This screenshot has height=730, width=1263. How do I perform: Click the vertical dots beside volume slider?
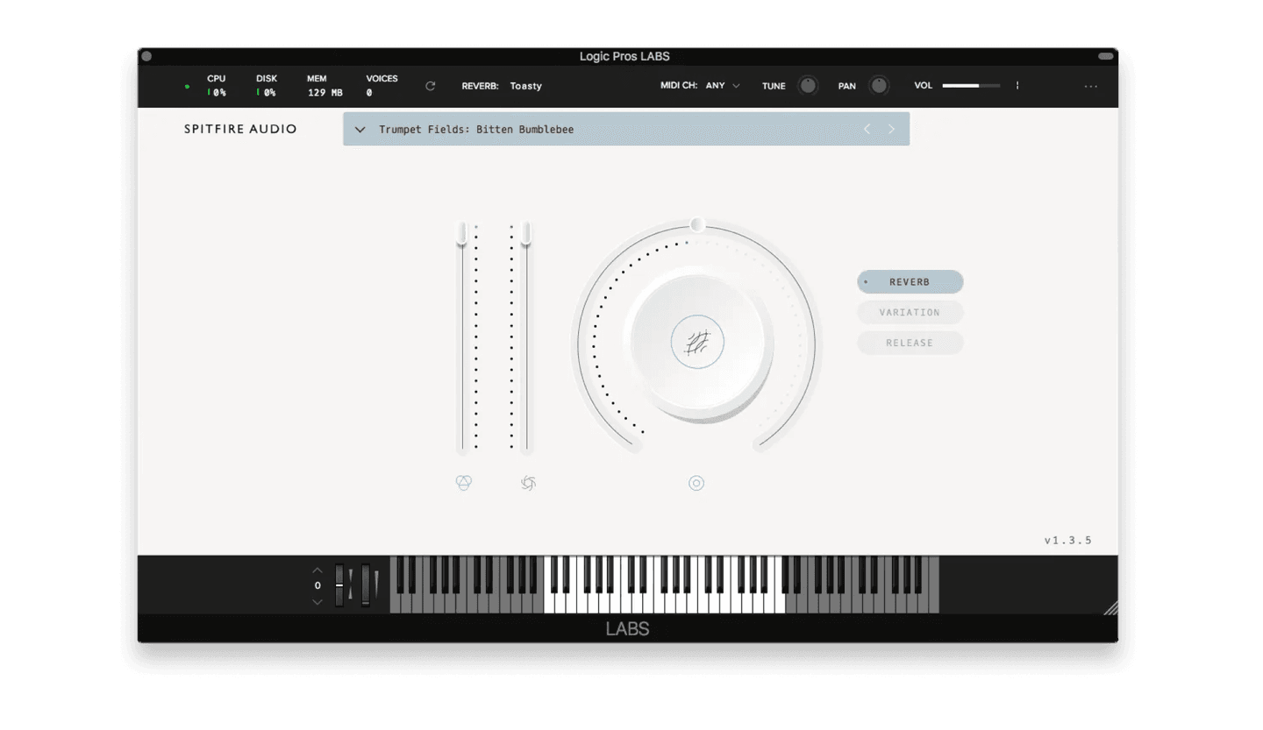point(1017,86)
